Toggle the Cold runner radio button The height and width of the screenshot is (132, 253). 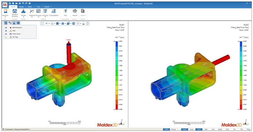tap(6, 34)
